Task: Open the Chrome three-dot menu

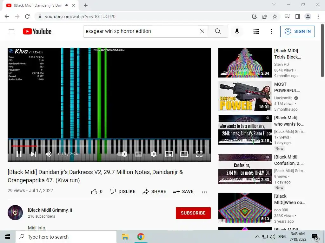Action: (318, 16)
